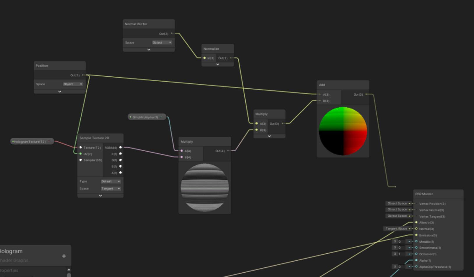The image size is (474, 277).
Task: Click the Sampler(SS) port icon on Sample Texture 2D
Action: (81, 160)
